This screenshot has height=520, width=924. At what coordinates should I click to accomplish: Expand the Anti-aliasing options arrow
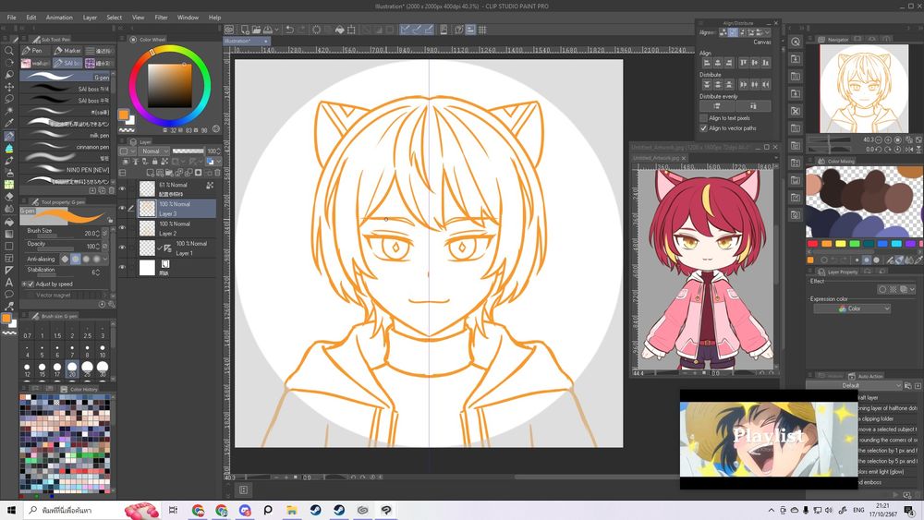click(x=105, y=259)
